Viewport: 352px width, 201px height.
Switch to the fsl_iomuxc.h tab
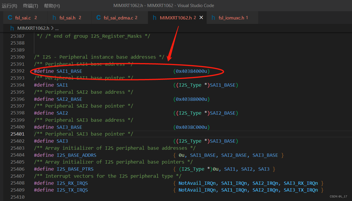point(232,18)
